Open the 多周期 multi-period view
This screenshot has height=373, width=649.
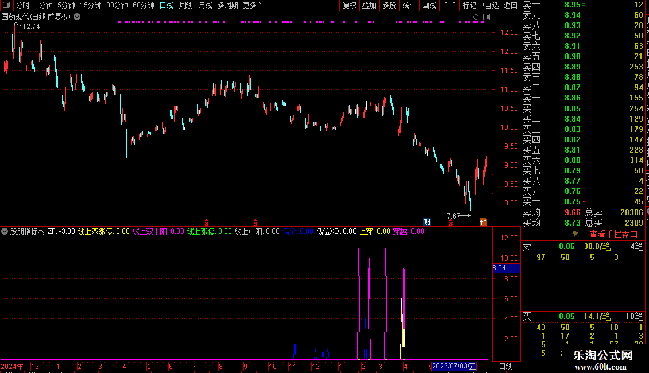tap(227, 5)
